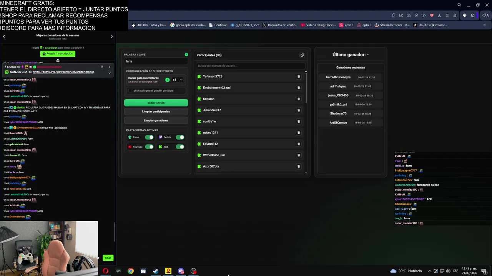Open the apto 1 bookmark
This screenshot has width=492, height=276.
click(346, 25)
